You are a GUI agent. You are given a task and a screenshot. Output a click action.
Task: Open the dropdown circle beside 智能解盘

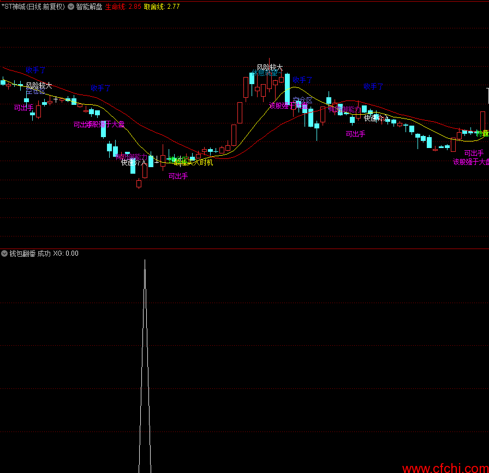(71, 7)
